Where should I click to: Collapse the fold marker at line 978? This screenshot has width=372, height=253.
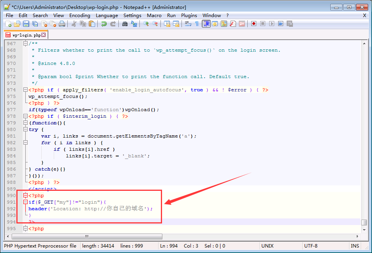pyautogui.click(x=26, y=116)
